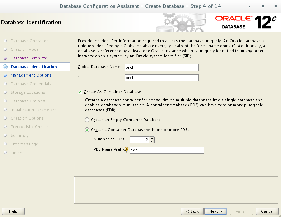Click the Number of PDBs label
The width and height of the screenshot is (281, 217).
point(109,139)
